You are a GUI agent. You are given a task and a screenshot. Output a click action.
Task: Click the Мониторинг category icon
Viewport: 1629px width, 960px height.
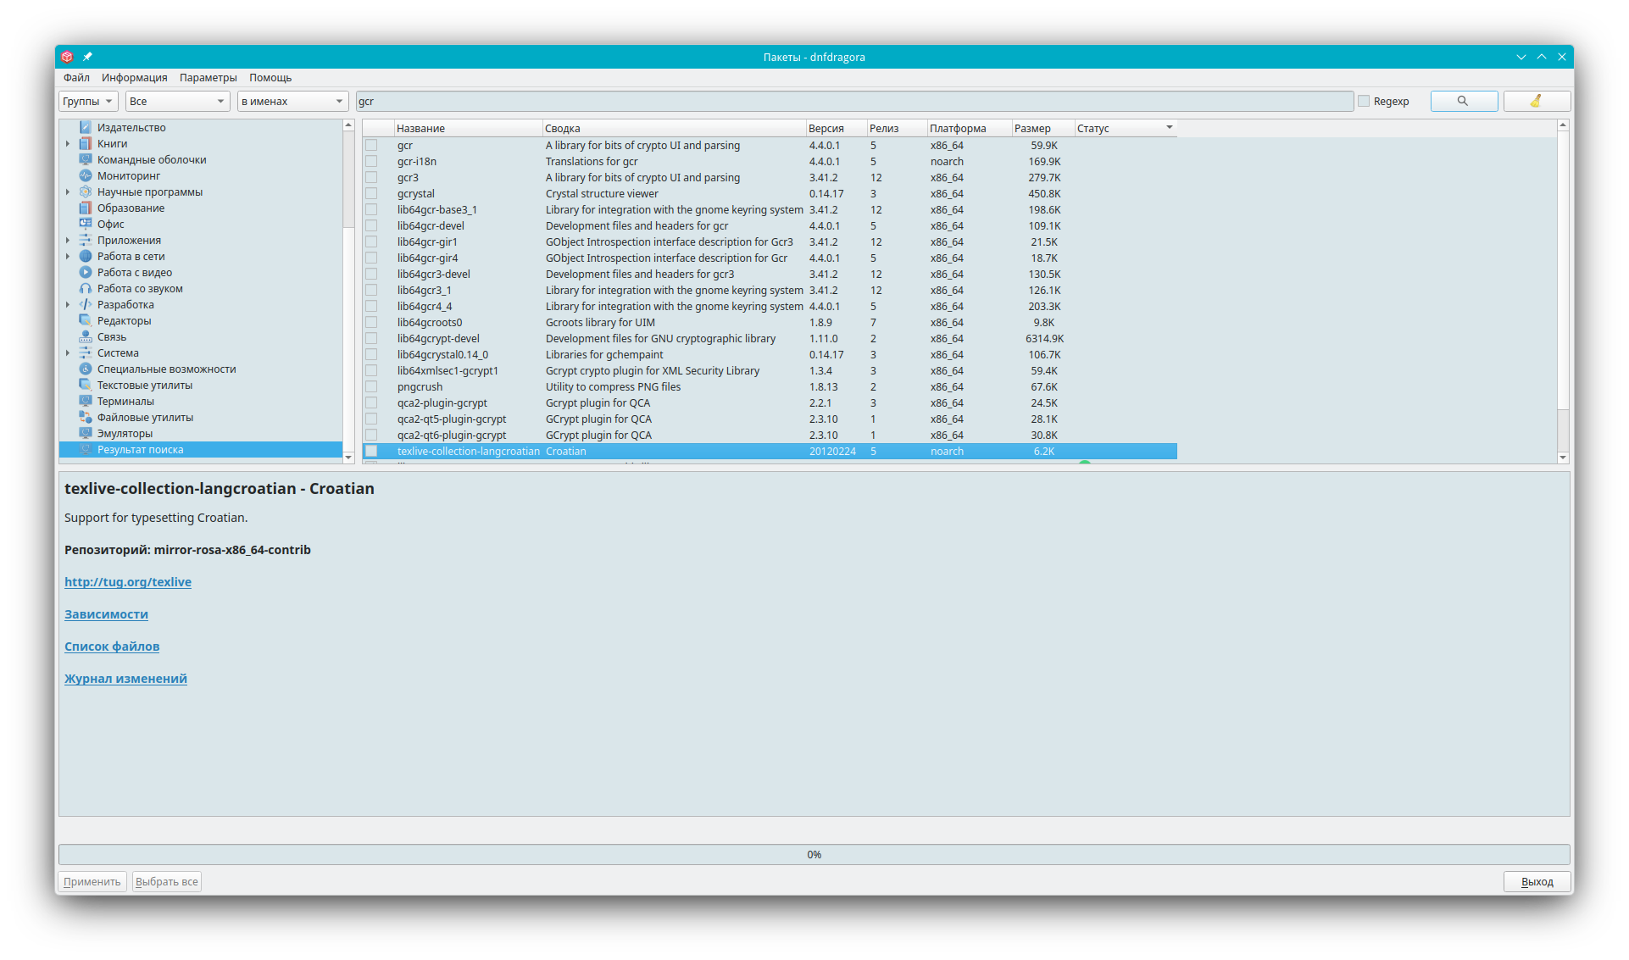[86, 175]
